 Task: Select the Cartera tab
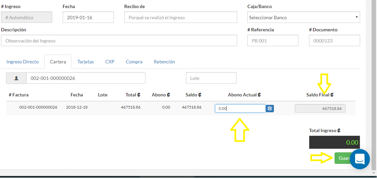pyautogui.click(x=58, y=62)
